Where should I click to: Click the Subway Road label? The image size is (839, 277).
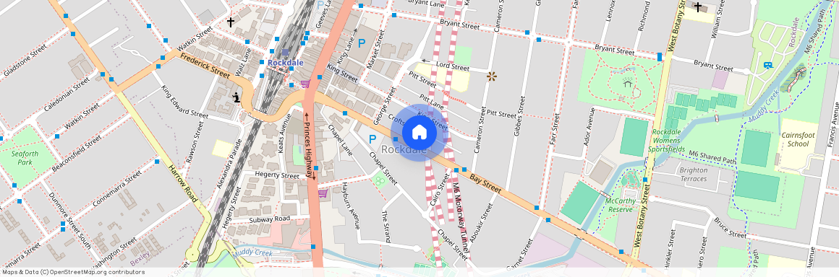270,220
